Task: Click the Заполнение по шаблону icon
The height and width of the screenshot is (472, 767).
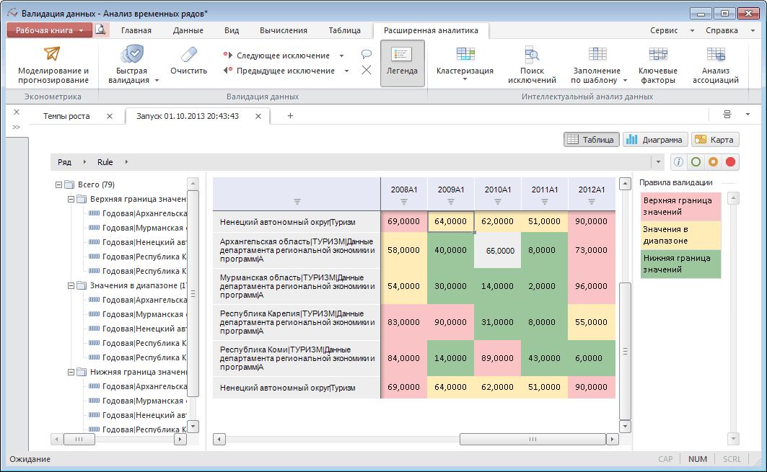Action: pos(597,55)
